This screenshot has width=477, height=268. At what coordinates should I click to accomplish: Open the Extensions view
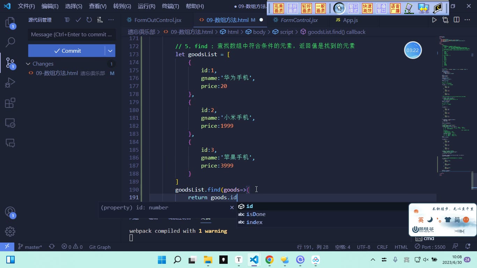coord(10,103)
